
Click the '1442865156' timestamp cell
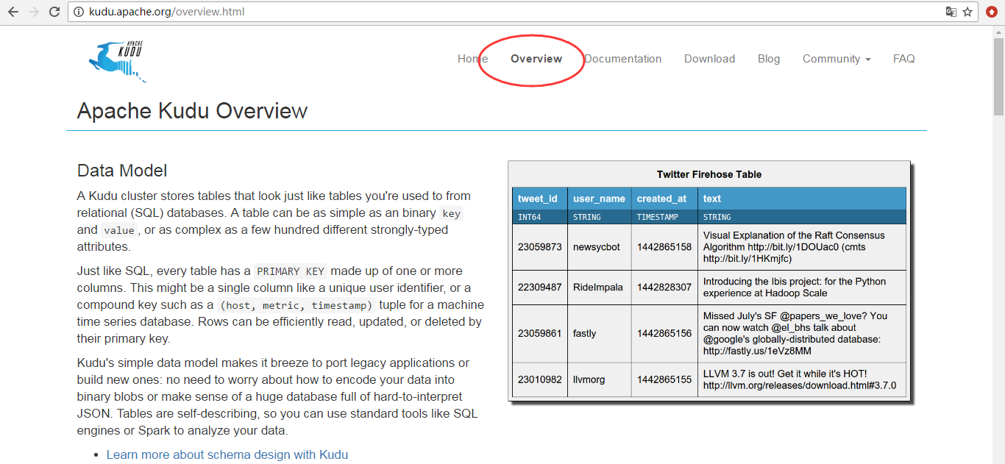pos(664,333)
